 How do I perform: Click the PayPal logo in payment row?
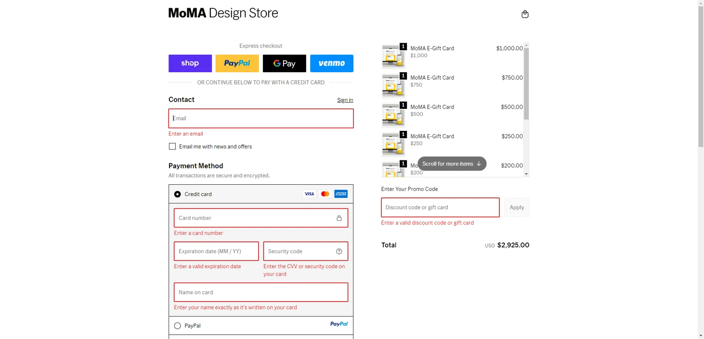click(x=339, y=324)
